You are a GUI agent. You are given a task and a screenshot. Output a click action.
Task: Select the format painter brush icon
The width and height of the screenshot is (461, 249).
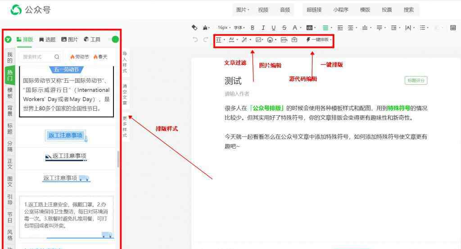(205, 27)
